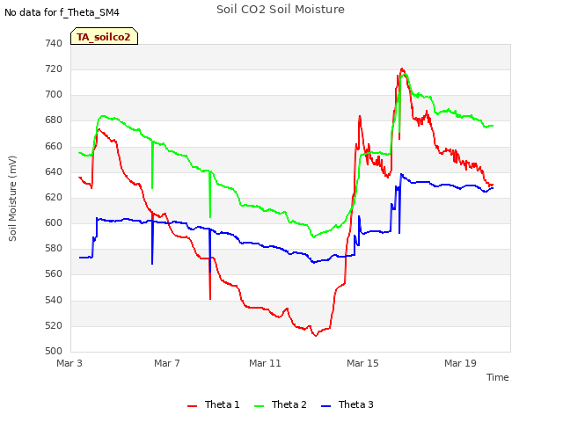Click the 740 y-axis tick label
The image size is (563, 422).
54,43
